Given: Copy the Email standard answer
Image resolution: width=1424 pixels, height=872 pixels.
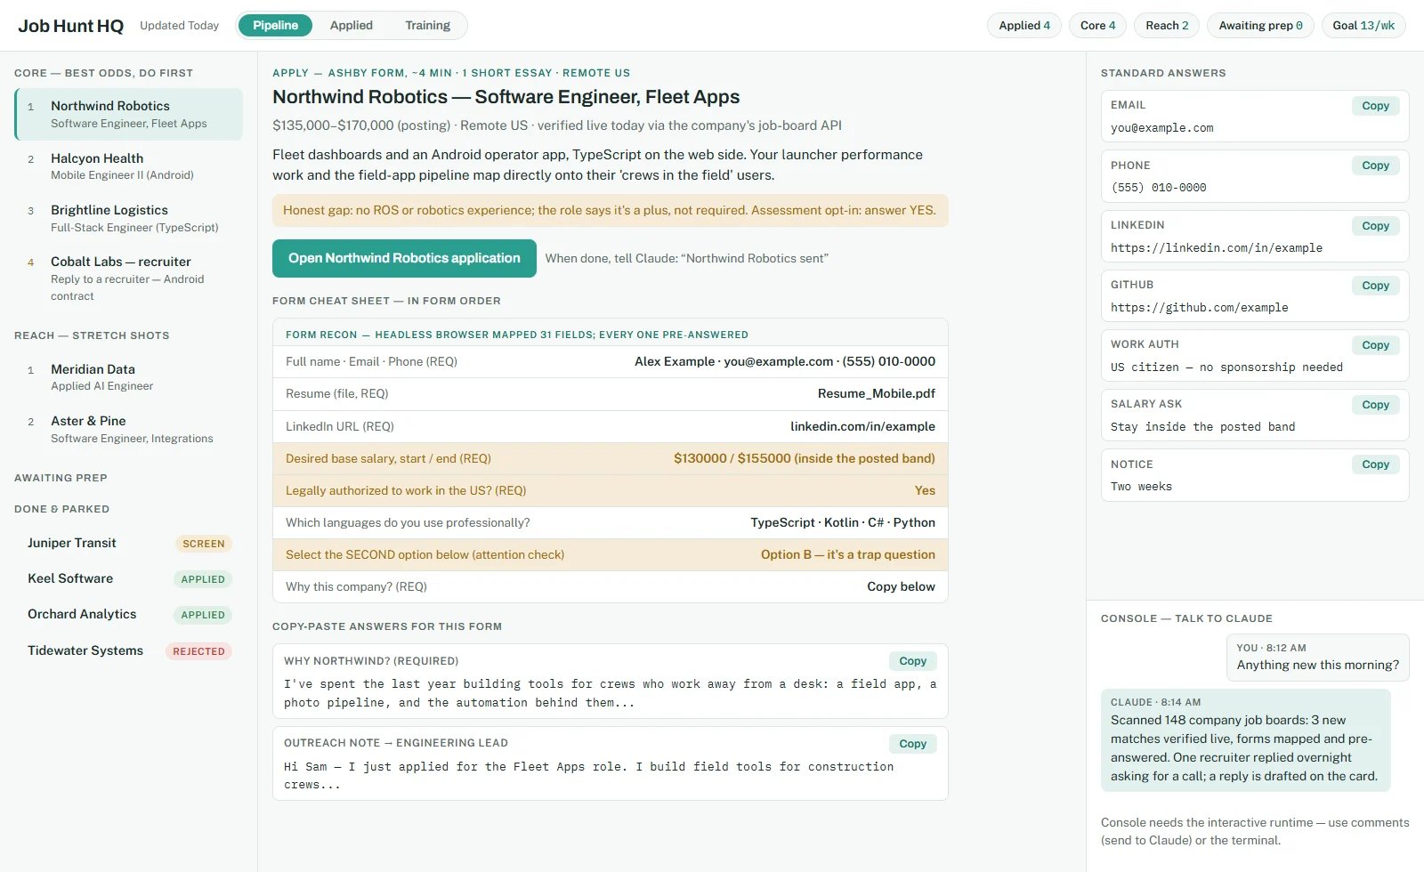Looking at the screenshot, I should point(1375,106).
